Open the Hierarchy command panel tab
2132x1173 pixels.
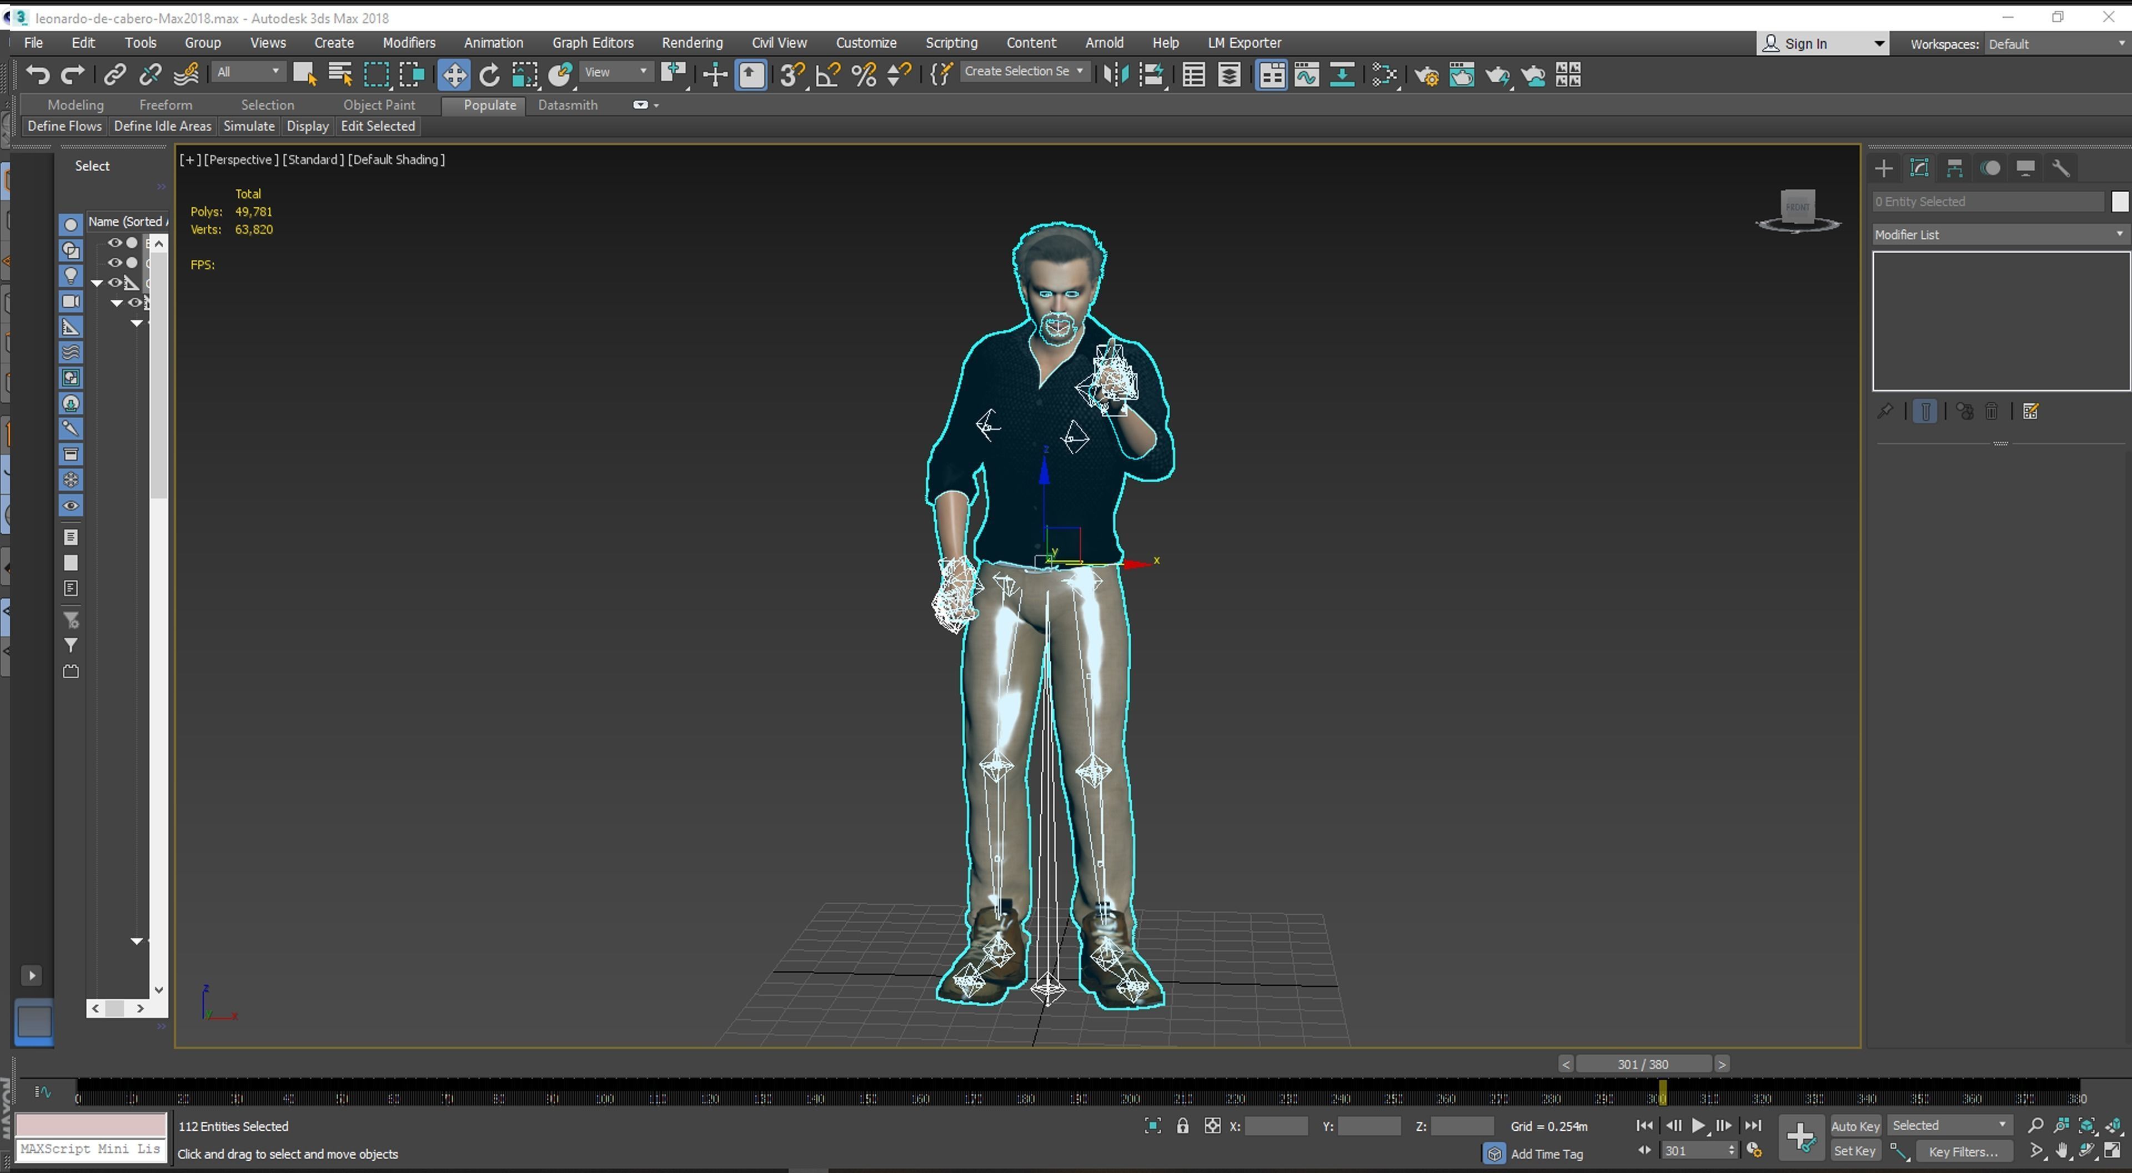point(1955,169)
